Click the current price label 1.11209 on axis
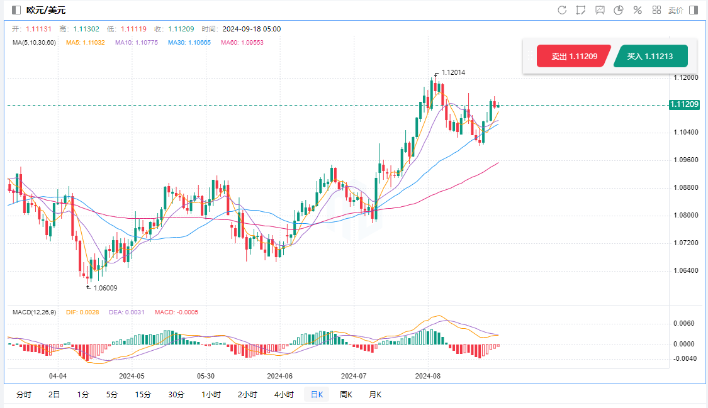 pos(684,104)
